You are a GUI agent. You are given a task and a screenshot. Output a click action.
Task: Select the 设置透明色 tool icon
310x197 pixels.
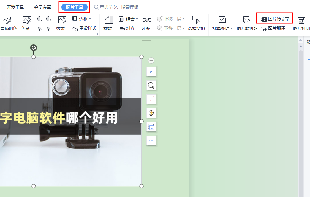[7, 20]
